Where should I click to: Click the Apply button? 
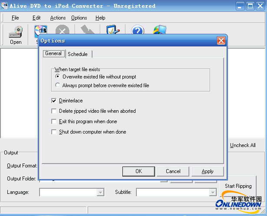[x=208, y=171]
